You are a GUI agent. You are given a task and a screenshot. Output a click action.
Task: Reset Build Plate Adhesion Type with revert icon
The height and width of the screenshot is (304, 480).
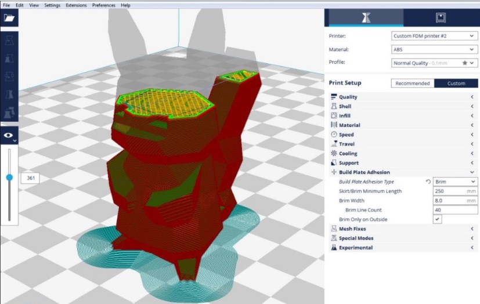pyautogui.click(x=428, y=182)
